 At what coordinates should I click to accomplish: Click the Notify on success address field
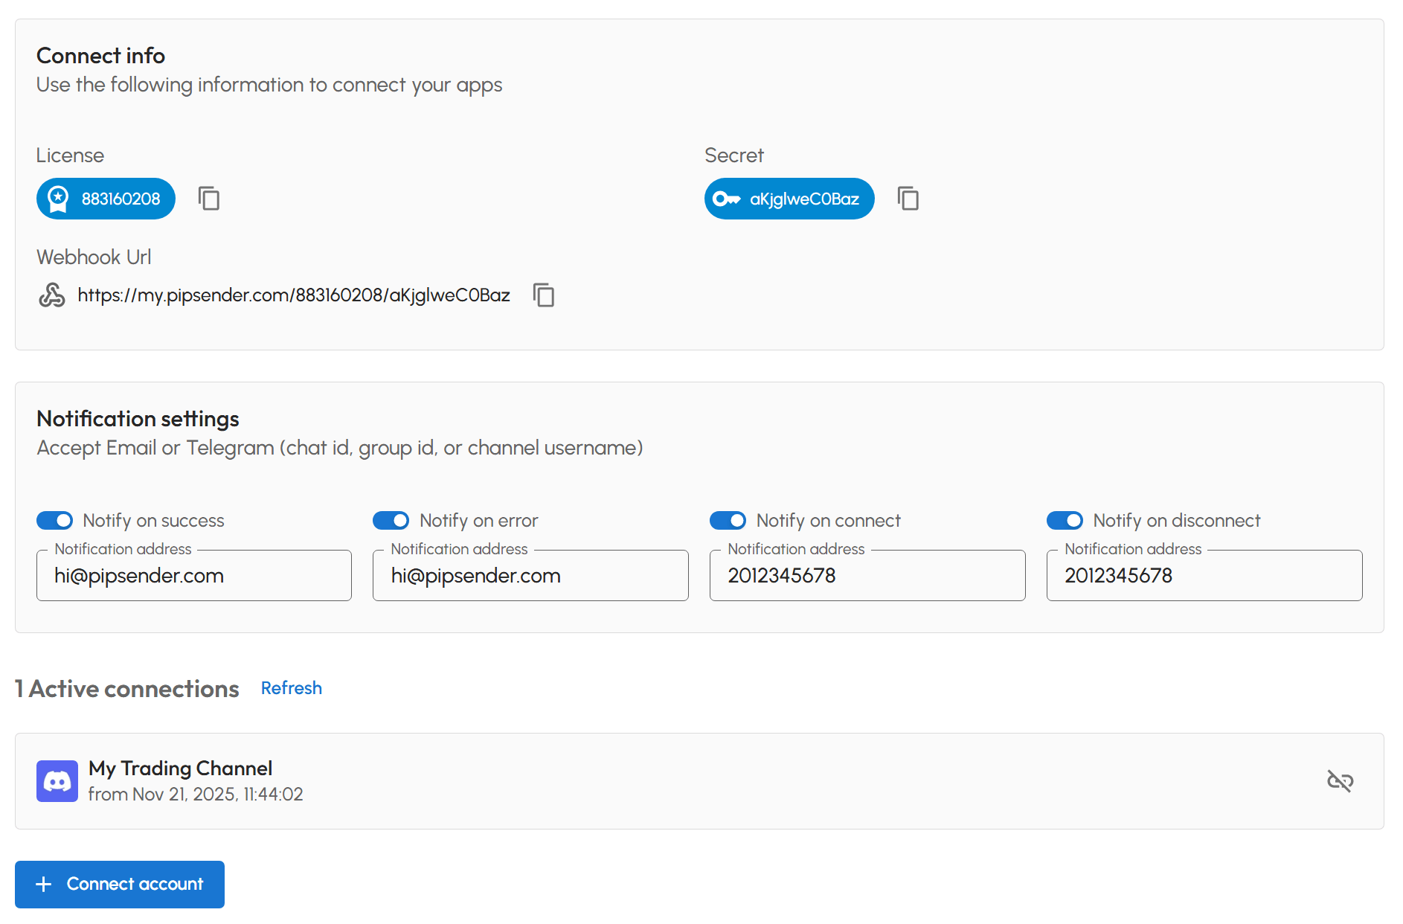tap(193, 575)
